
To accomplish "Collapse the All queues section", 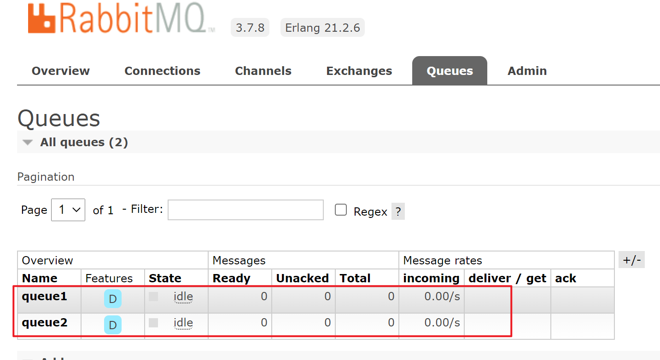I will click(29, 143).
